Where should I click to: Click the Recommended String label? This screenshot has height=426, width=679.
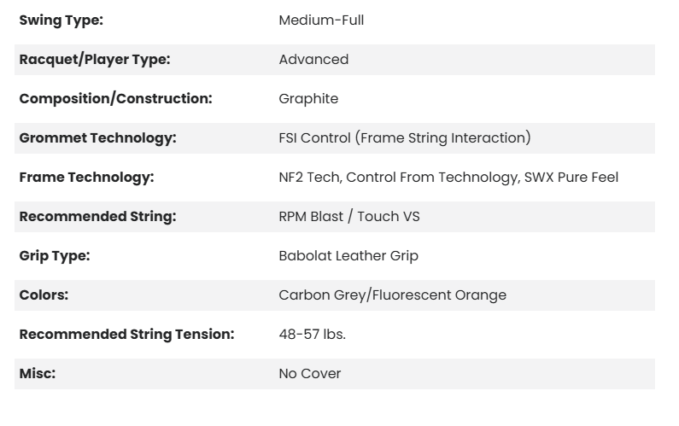tap(97, 217)
